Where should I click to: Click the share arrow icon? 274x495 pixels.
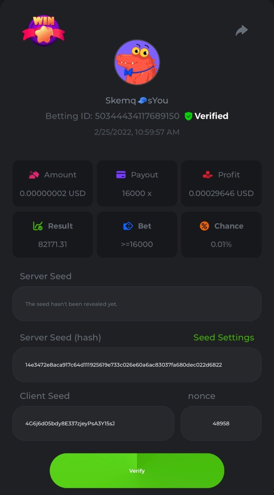(x=241, y=30)
